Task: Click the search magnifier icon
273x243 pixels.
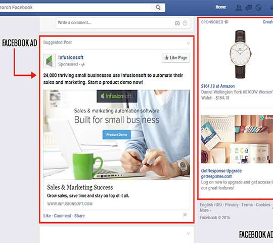Action: 158,7
